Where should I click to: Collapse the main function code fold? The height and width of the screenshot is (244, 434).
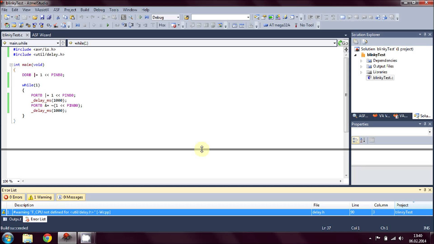[x=11, y=65]
